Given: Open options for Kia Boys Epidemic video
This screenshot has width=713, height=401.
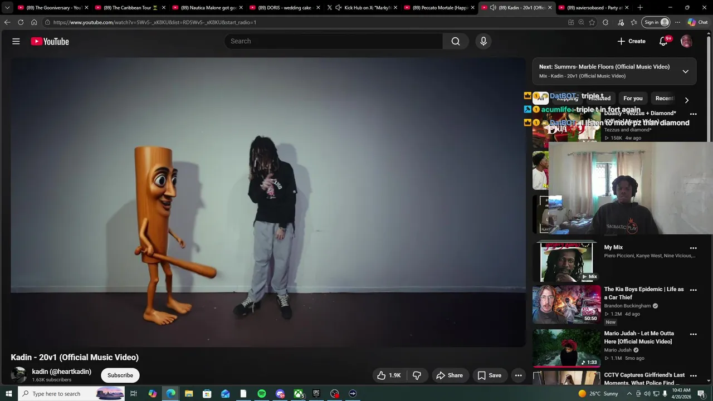Looking at the screenshot, I should click(694, 290).
